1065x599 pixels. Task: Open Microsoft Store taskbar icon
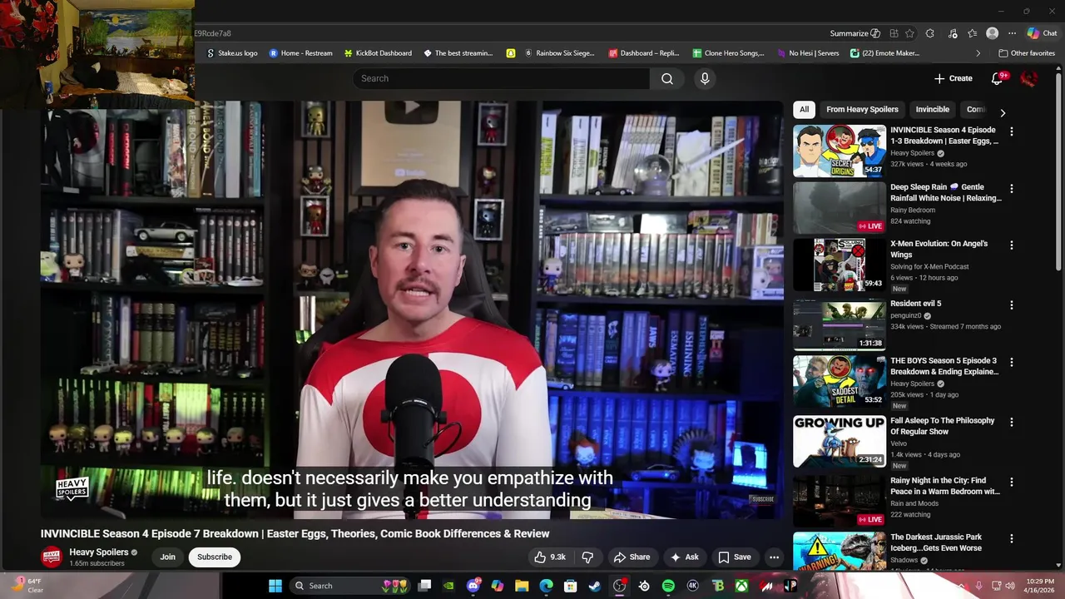(571, 586)
